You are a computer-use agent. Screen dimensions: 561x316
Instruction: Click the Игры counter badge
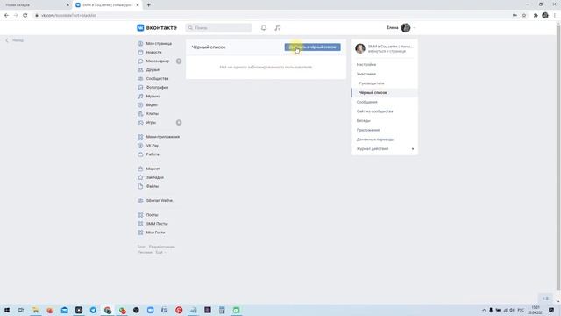[179, 123]
